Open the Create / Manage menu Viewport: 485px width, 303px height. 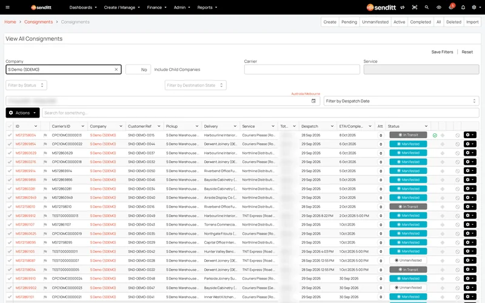(122, 7)
